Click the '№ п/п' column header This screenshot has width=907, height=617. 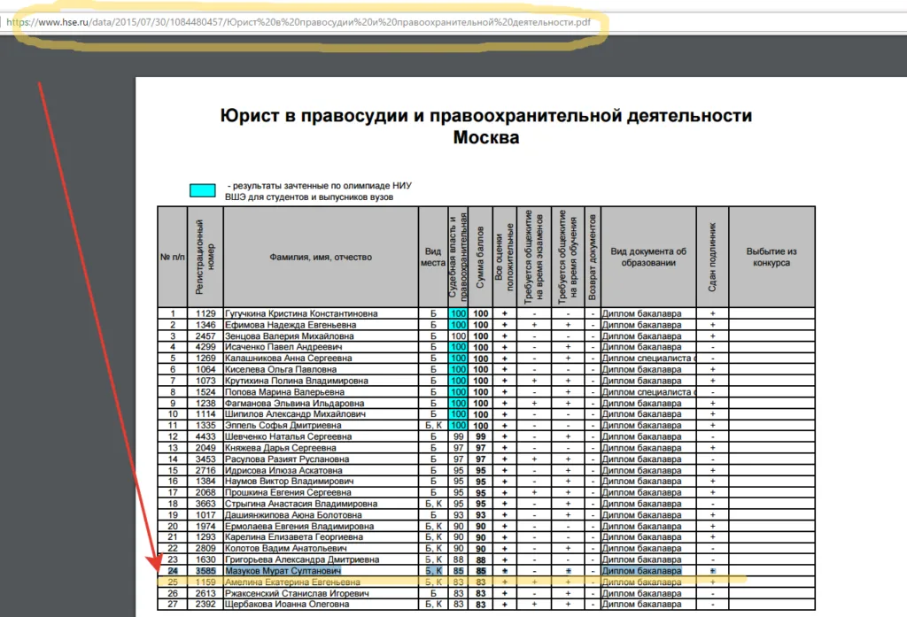(173, 257)
